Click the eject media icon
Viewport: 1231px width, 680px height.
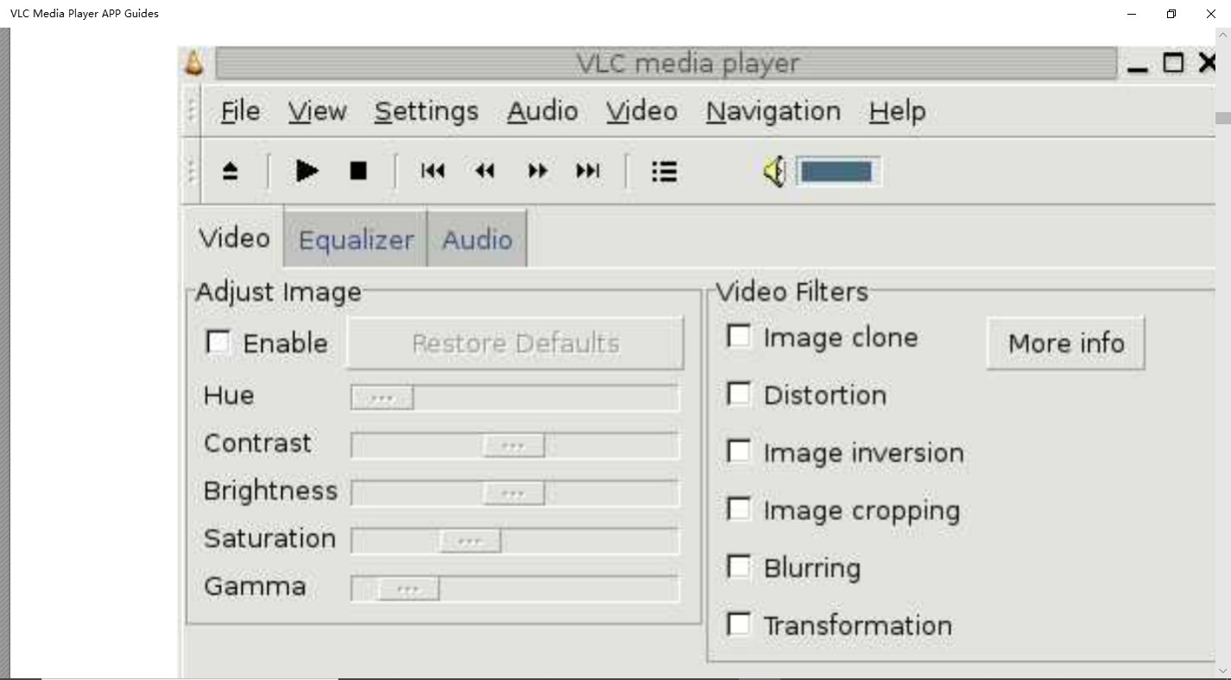[230, 172]
